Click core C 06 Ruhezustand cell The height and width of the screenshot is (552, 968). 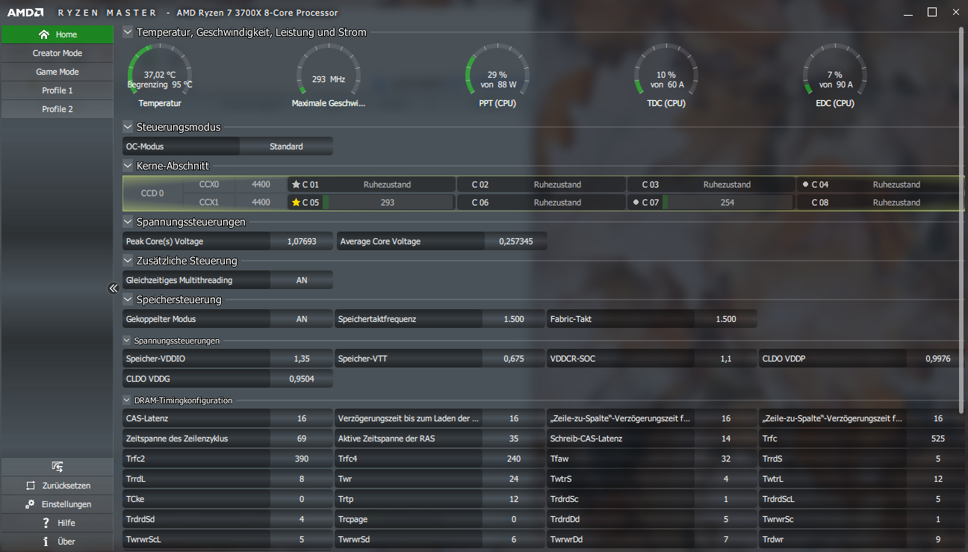point(540,202)
